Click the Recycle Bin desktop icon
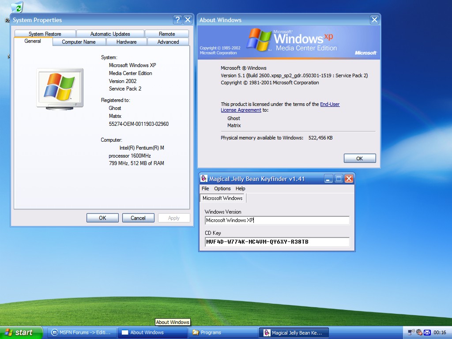 coord(17,7)
